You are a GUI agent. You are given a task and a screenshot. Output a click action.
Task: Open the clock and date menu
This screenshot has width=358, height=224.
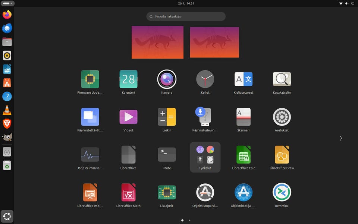186,3
